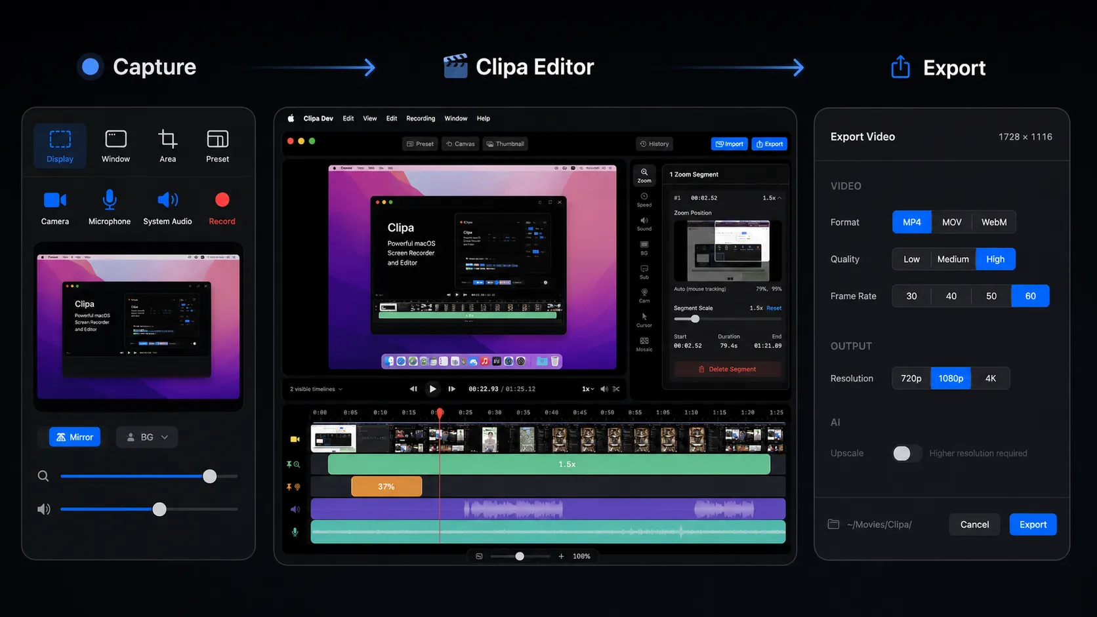Select the orange 37% segment on timeline

386,487
